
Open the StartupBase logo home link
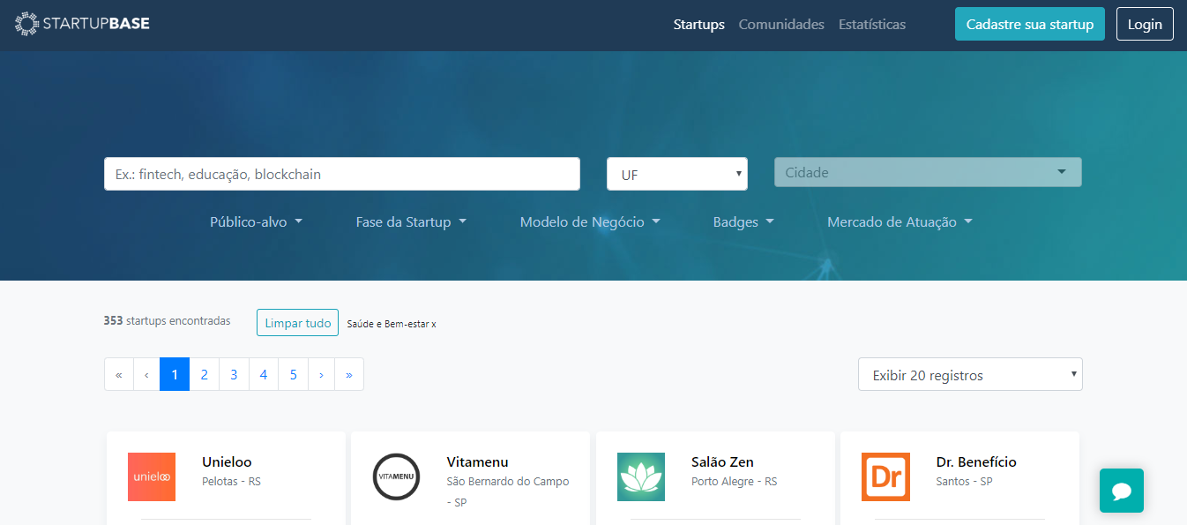pyautogui.click(x=83, y=24)
